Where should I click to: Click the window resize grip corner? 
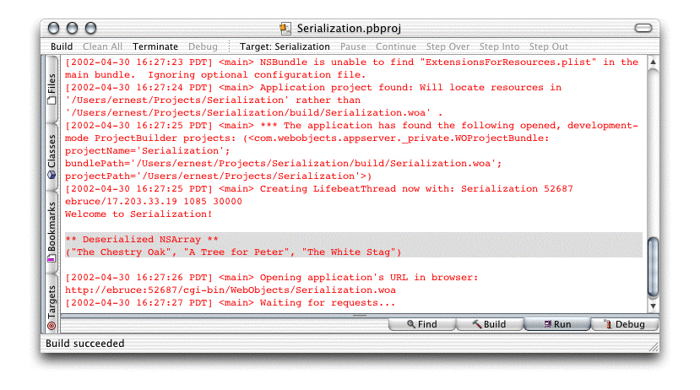[x=654, y=347]
